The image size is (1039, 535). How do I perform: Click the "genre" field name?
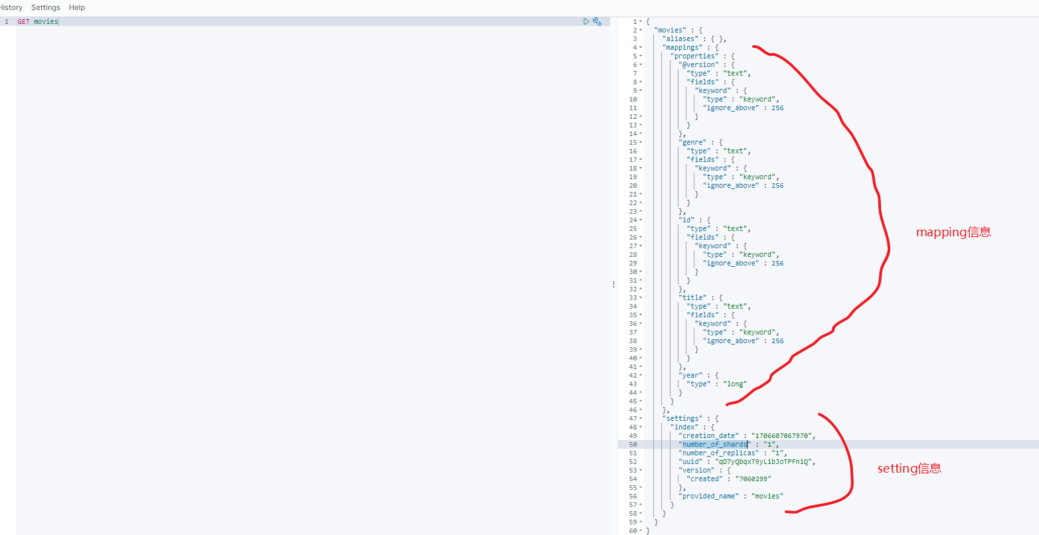(692, 142)
